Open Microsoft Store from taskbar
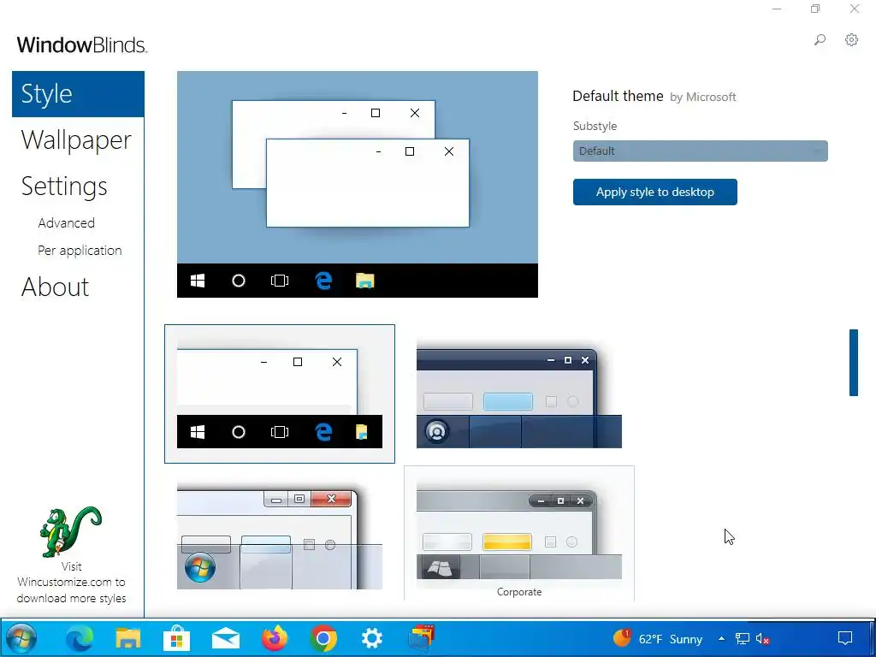The image size is (876, 657). [x=176, y=638]
